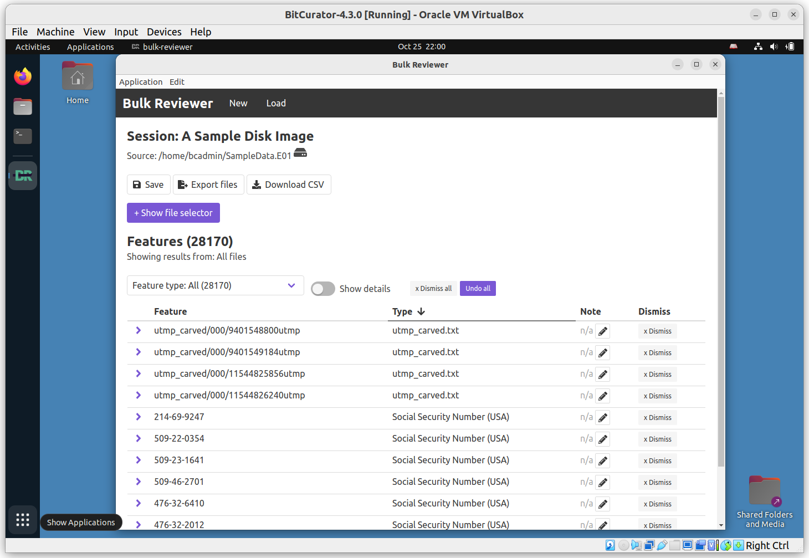Dismiss feature 509-22-0354
This screenshot has width=809, height=558.
(x=658, y=439)
